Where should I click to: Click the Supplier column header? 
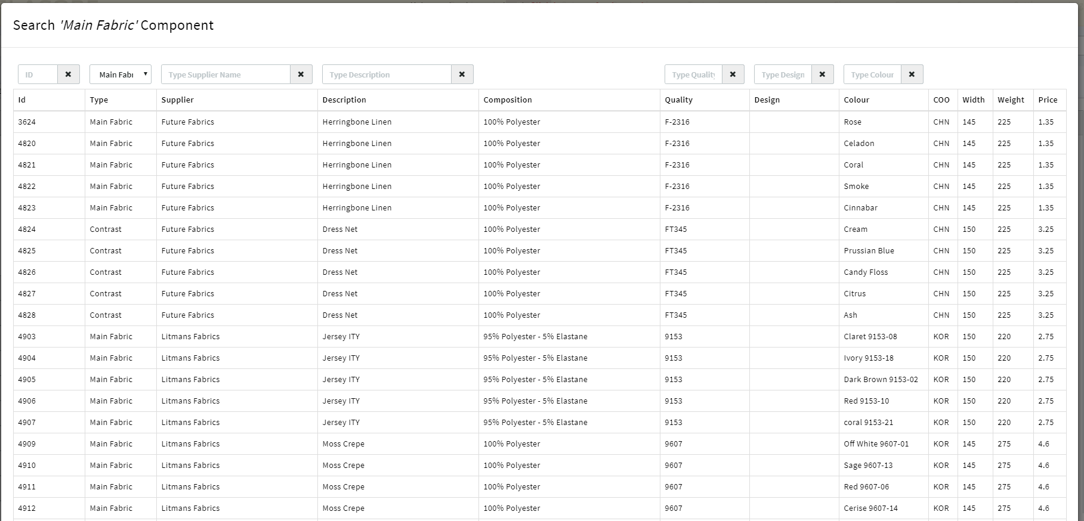(x=178, y=100)
